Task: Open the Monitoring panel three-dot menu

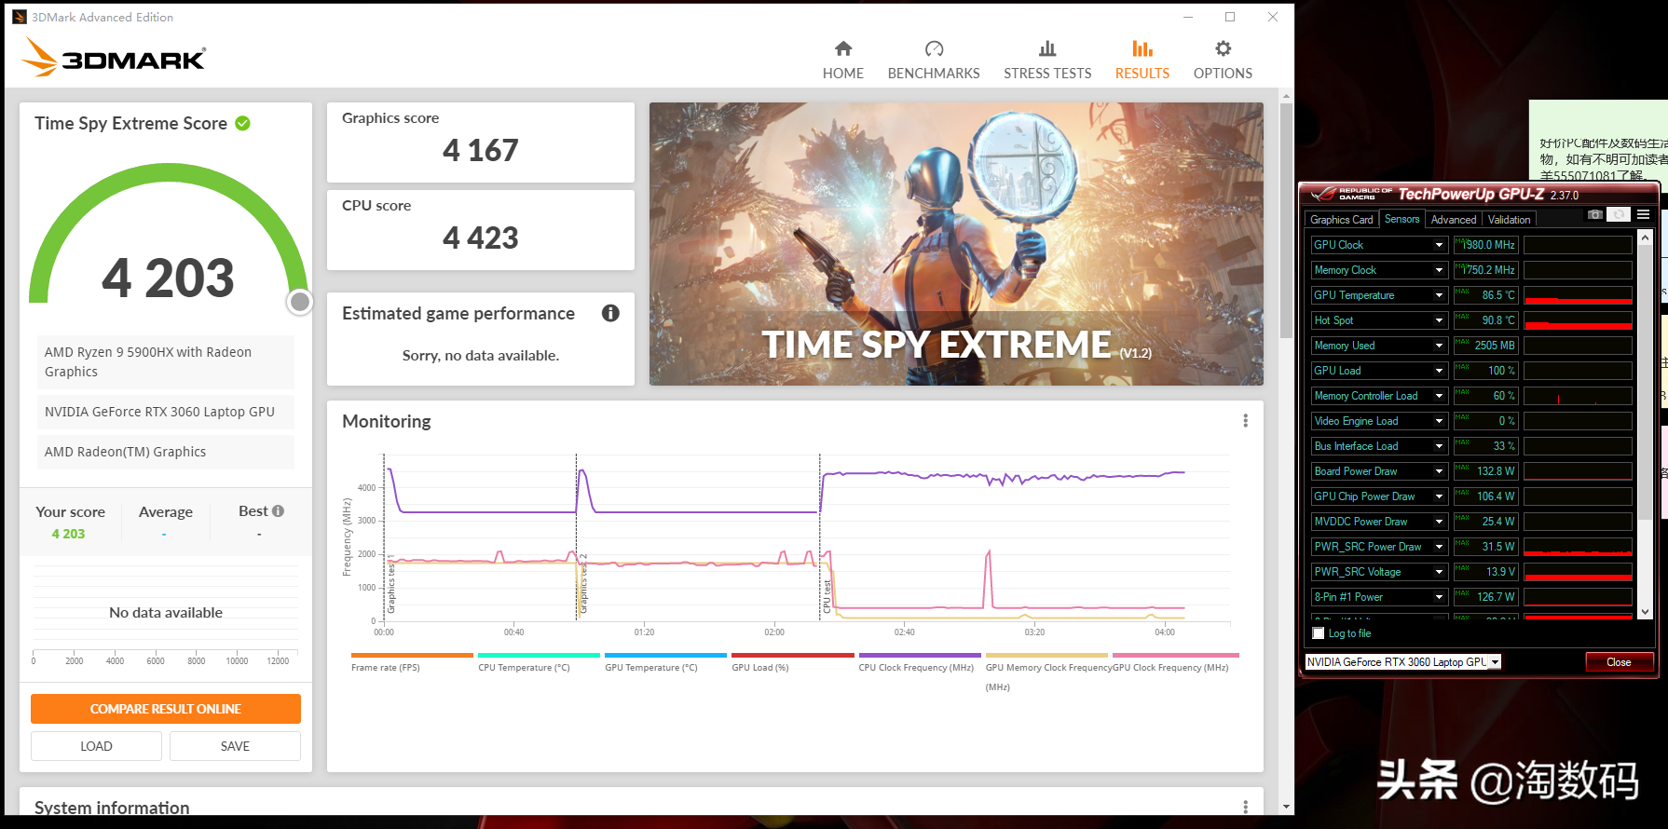Action: point(1245,421)
